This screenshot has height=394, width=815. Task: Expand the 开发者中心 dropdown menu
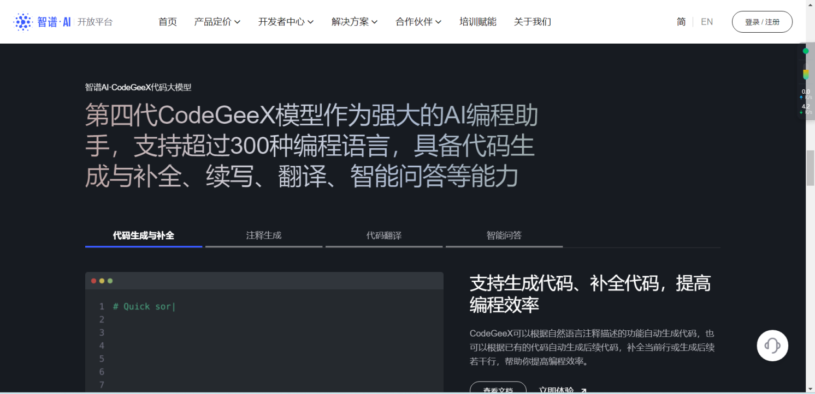(286, 22)
